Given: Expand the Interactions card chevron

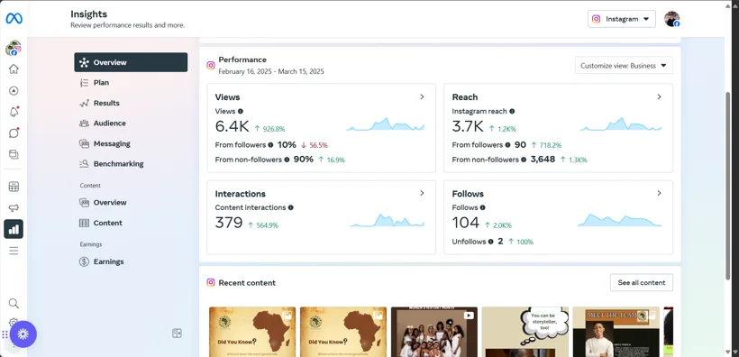Looking at the screenshot, I should pyautogui.click(x=422, y=193).
